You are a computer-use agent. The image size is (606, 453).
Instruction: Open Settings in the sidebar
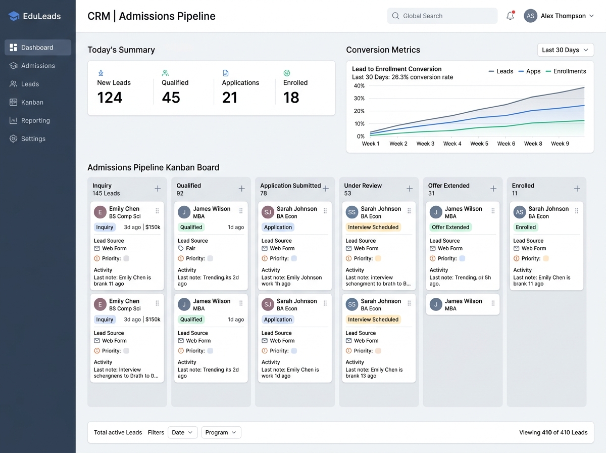click(38, 139)
